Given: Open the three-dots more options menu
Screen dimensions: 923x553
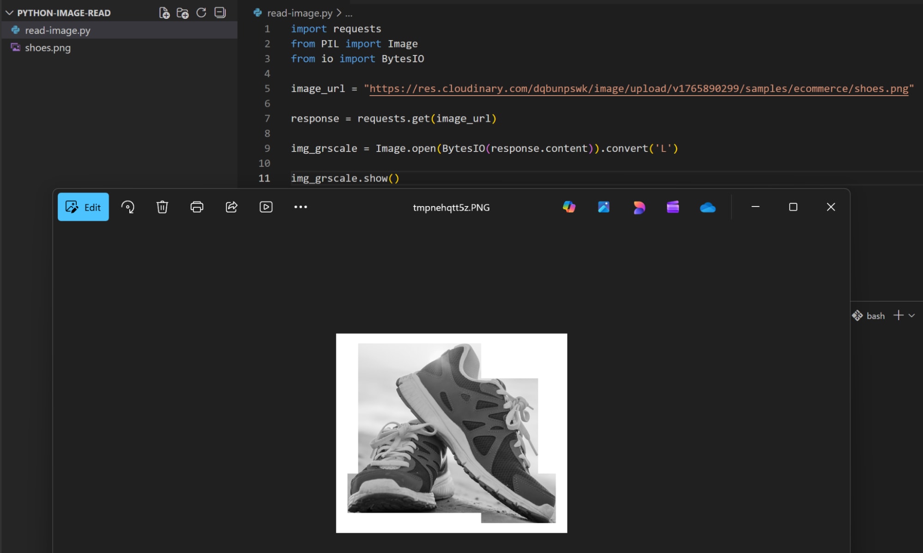Looking at the screenshot, I should coord(301,207).
